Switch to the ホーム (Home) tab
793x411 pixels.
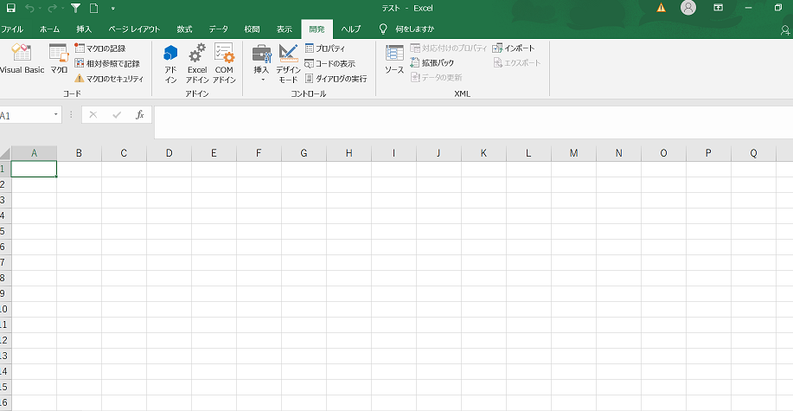49,29
